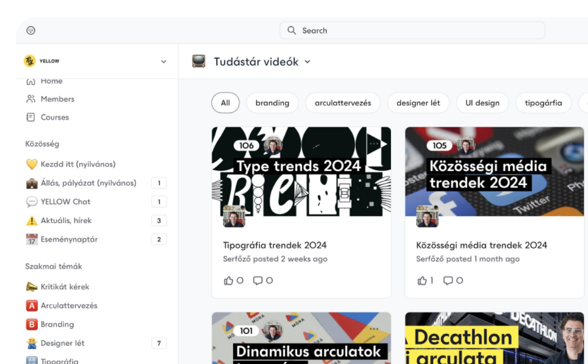Select the UI design filter chip
This screenshot has height=364, width=588.
(x=482, y=103)
